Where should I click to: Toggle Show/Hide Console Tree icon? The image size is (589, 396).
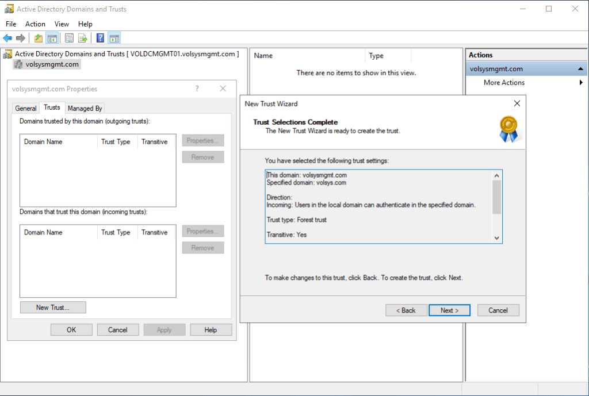pyautogui.click(x=52, y=39)
